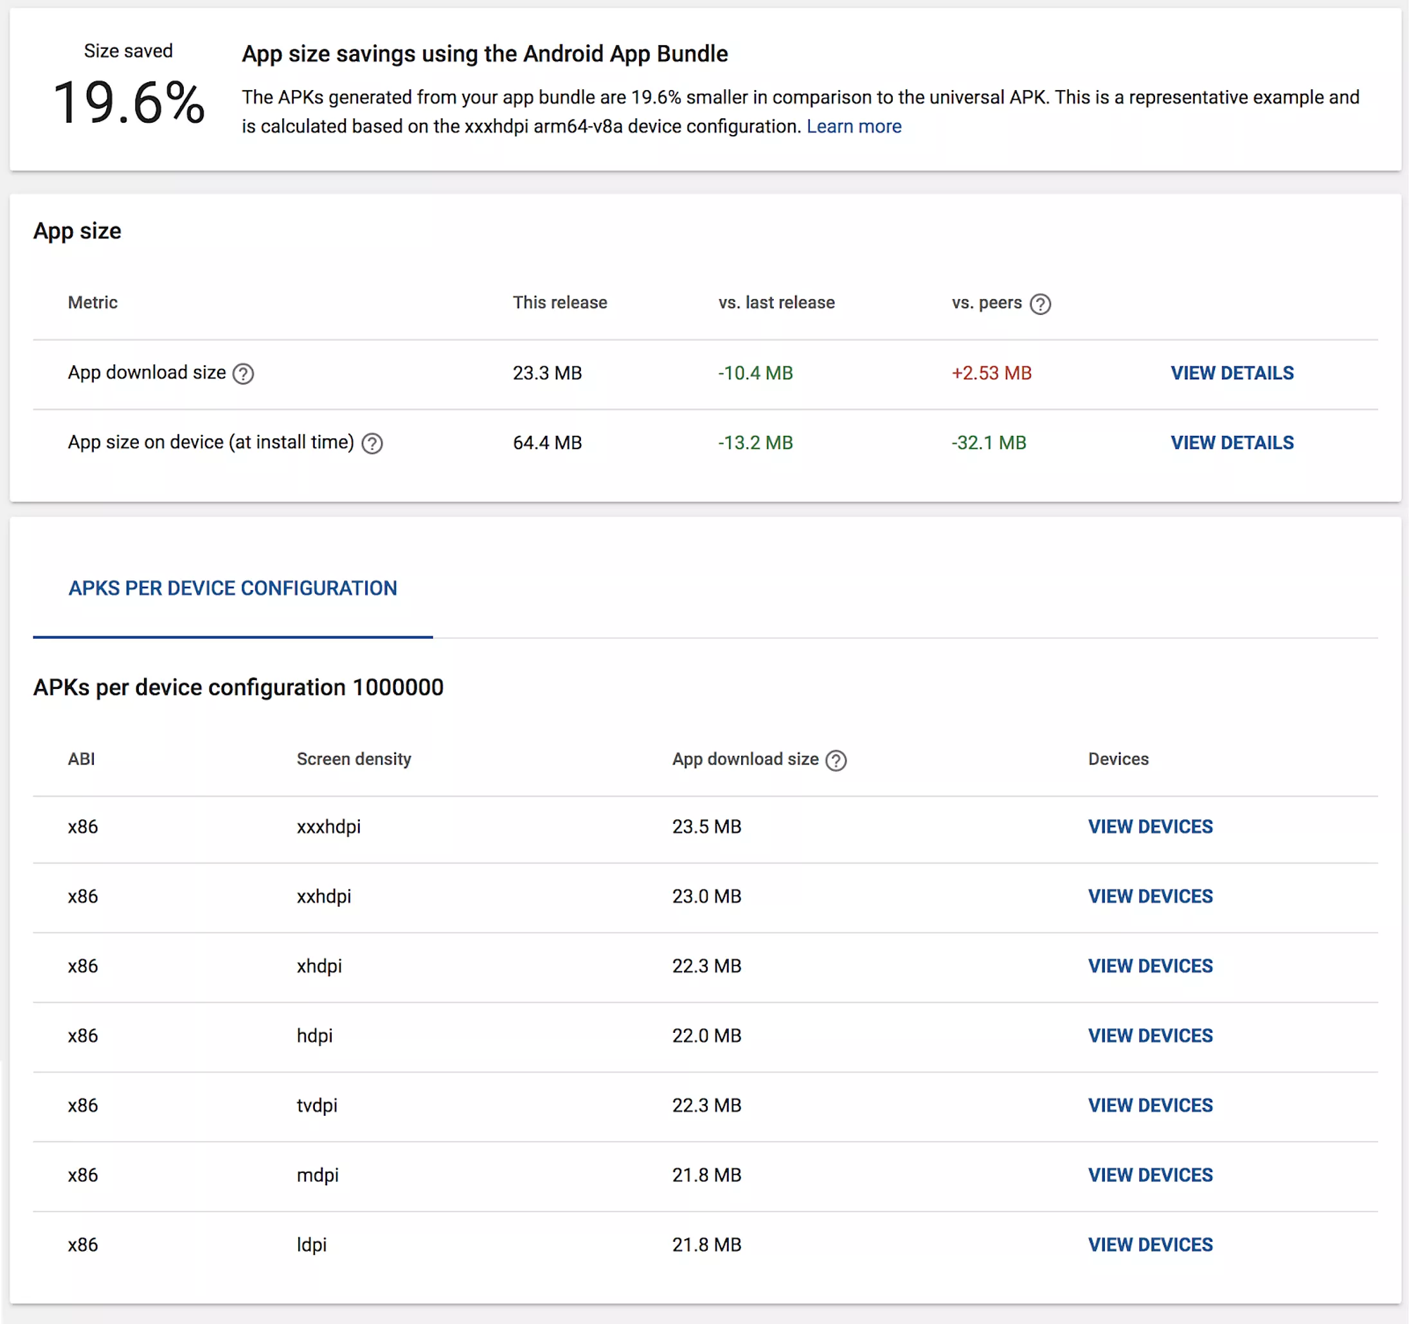Open the Learn more link

pos(854,126)
